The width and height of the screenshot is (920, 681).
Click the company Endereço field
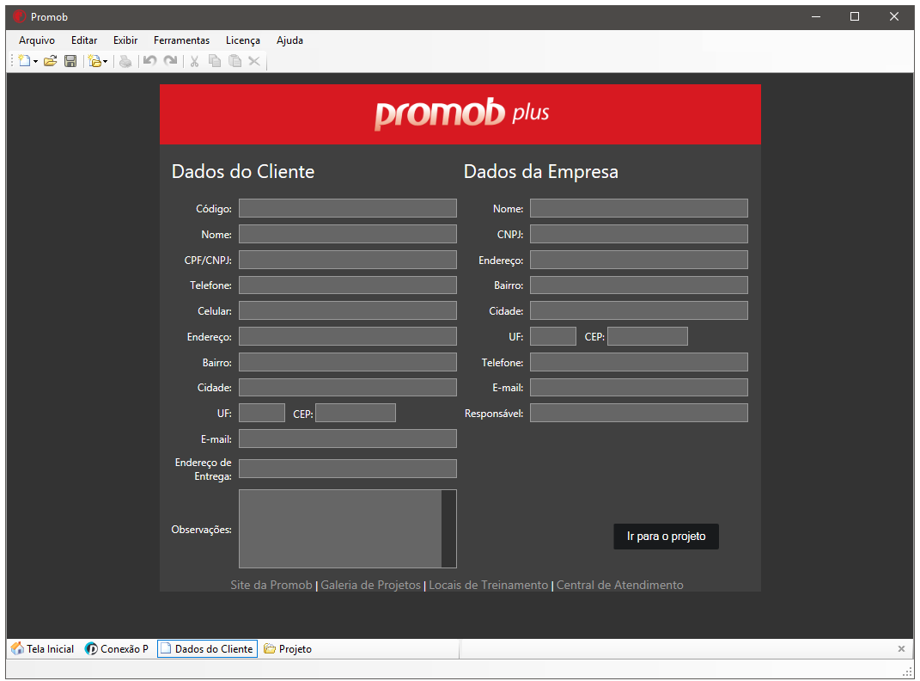pos(639,260)
